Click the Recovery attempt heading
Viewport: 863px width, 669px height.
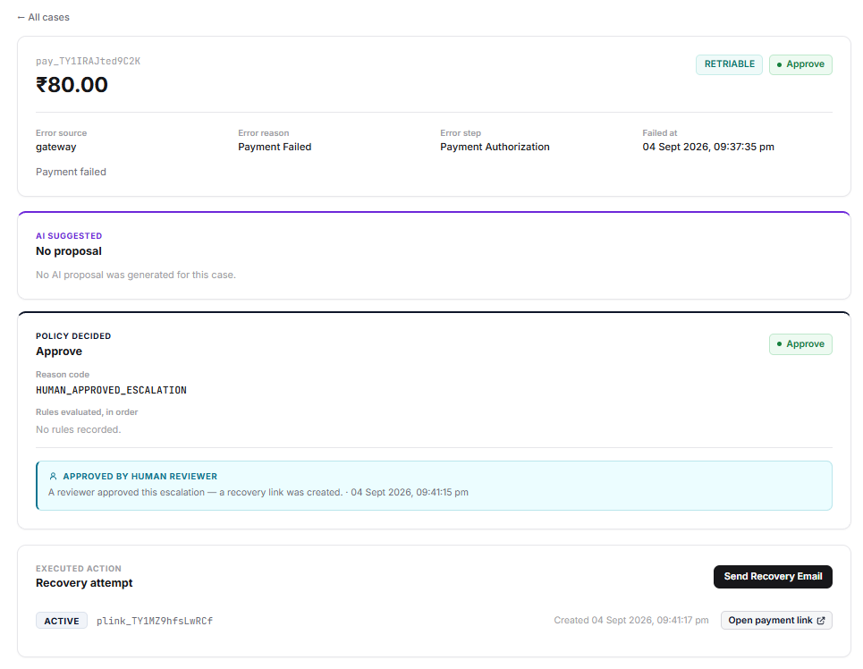pyautogui.click(x=84, y=583)
